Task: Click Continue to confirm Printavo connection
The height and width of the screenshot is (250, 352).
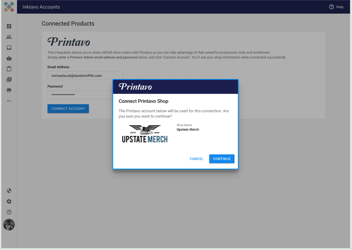Action: 221,159
